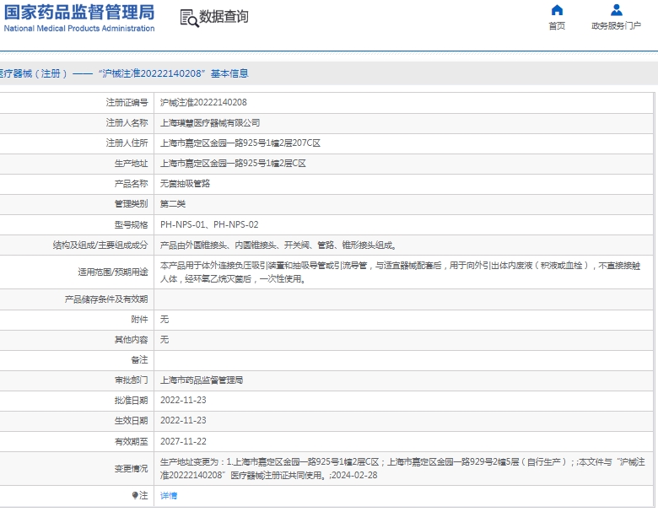658x512 pixels.
Task: Click the National Medical Products Administration text
Action: 79,29
